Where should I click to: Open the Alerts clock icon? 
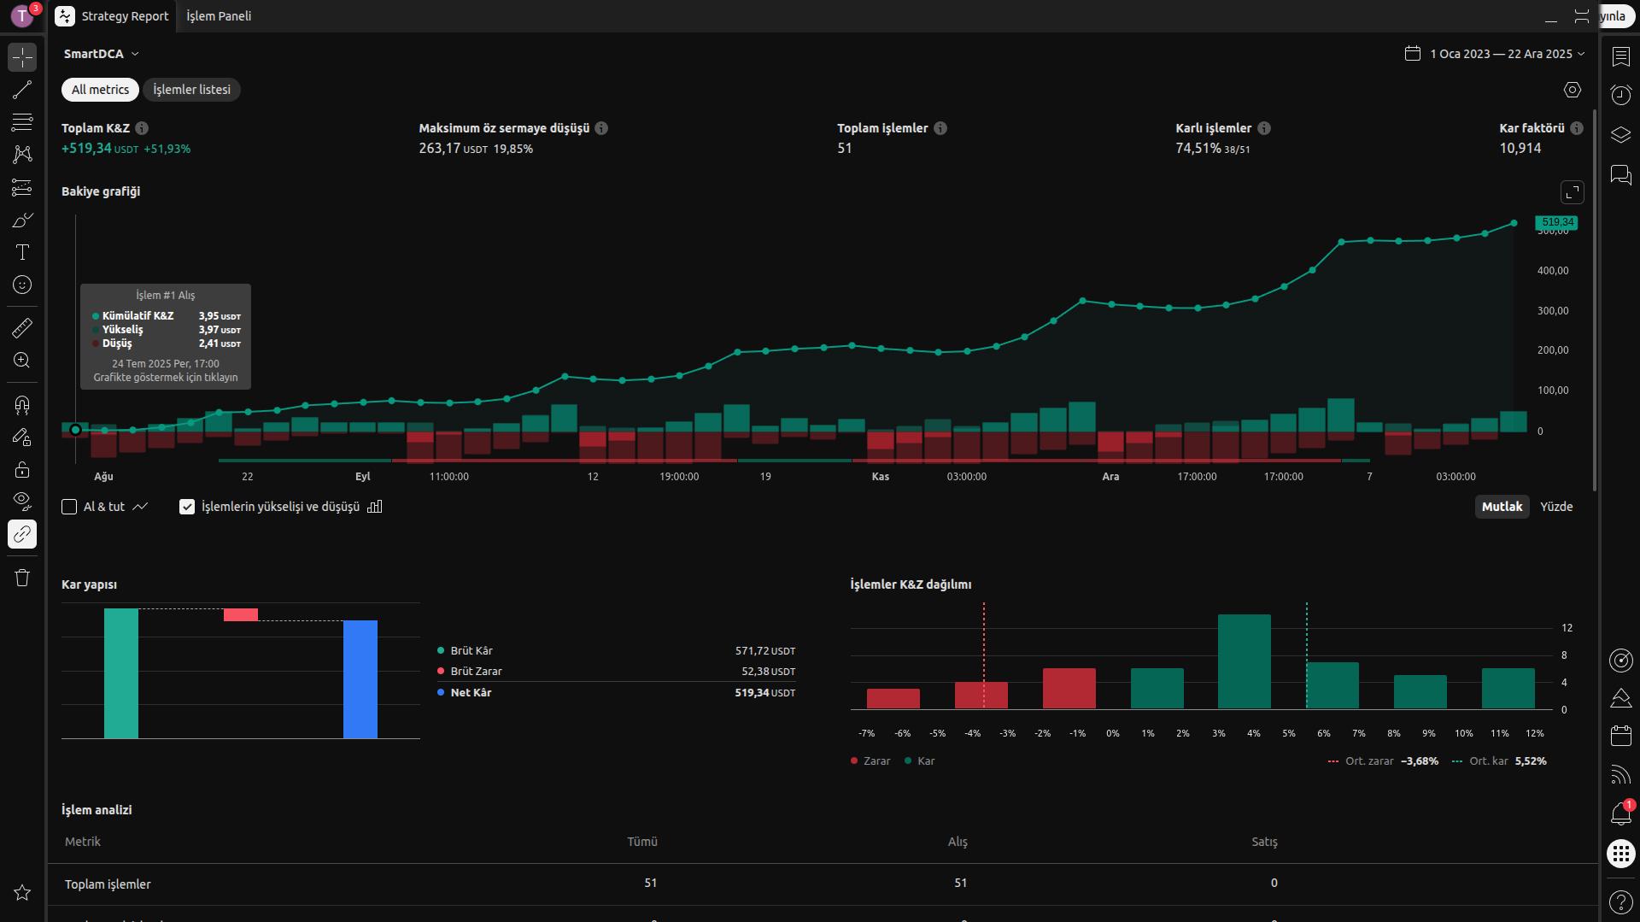click(x=1620, y=95)
